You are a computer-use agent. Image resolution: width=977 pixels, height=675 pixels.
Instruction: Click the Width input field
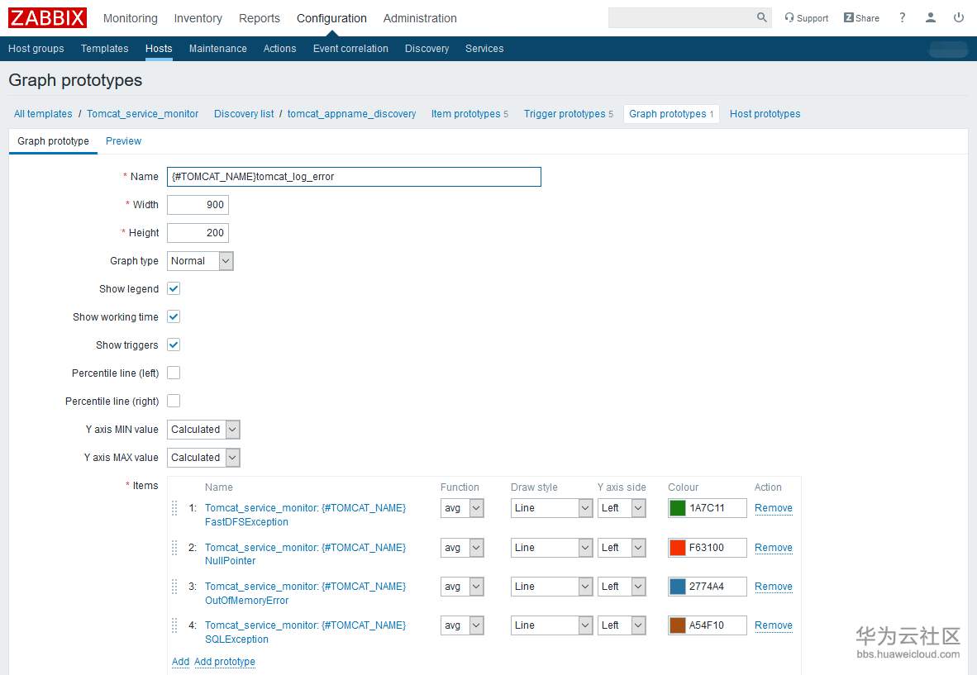pyautogui.click(x=198, y=205)
